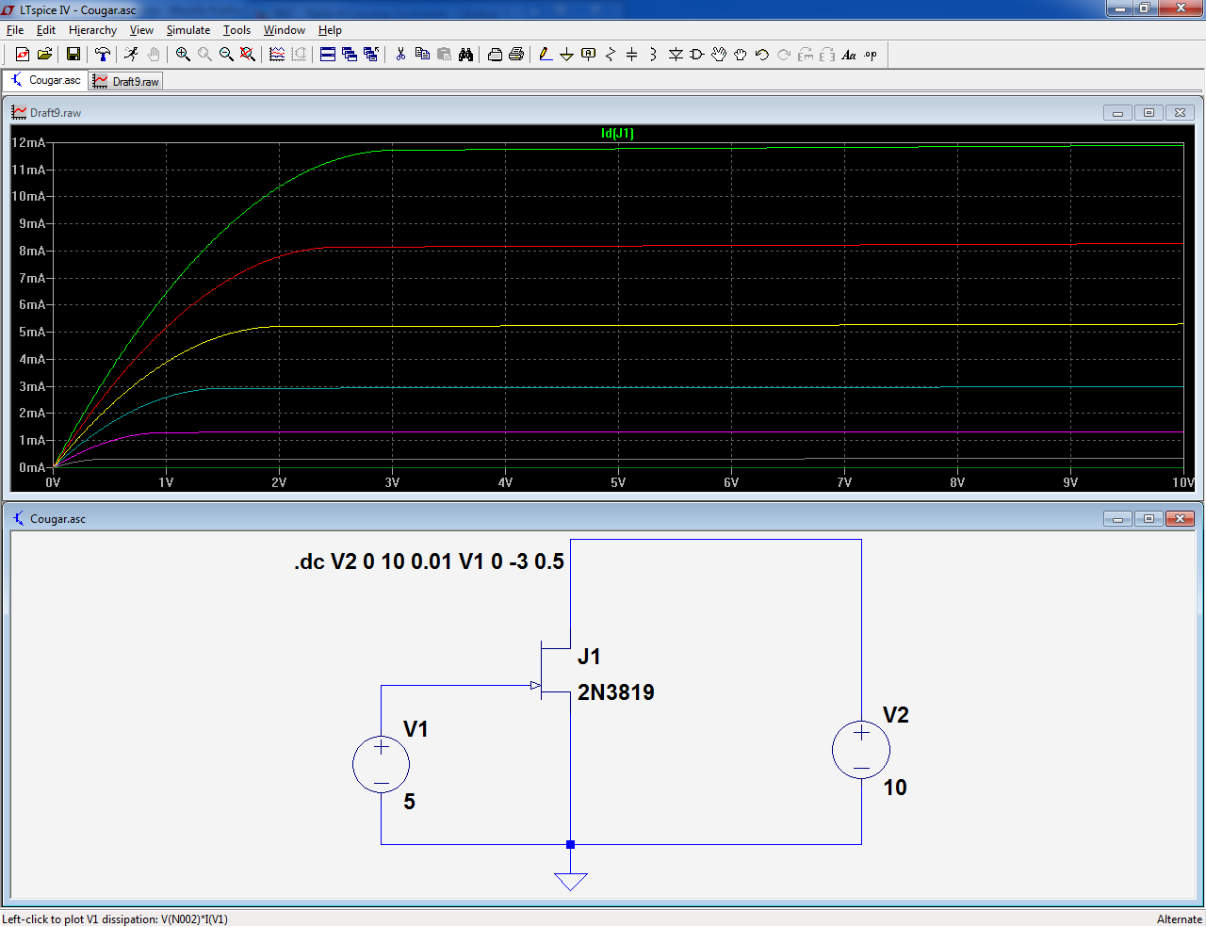The width and height of the screenshot is (1206, 927).
Task: Click the Id(J1) trace label
Action: coord(617,134)
